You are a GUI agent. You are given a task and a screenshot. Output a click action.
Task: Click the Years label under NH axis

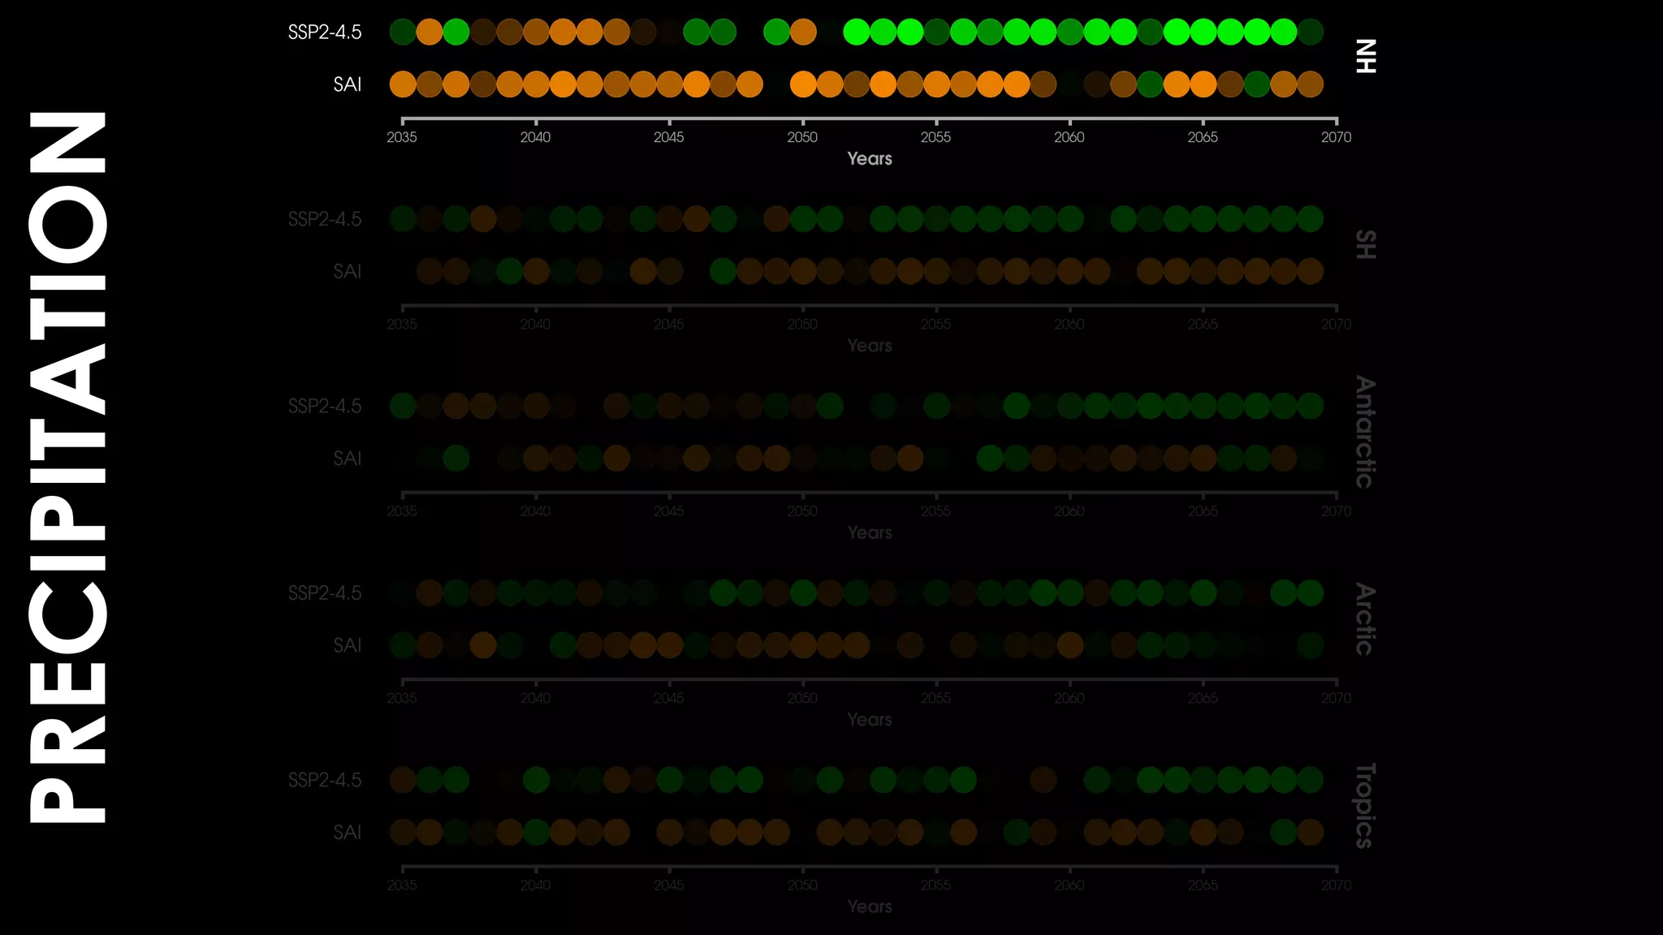[869, 159]
